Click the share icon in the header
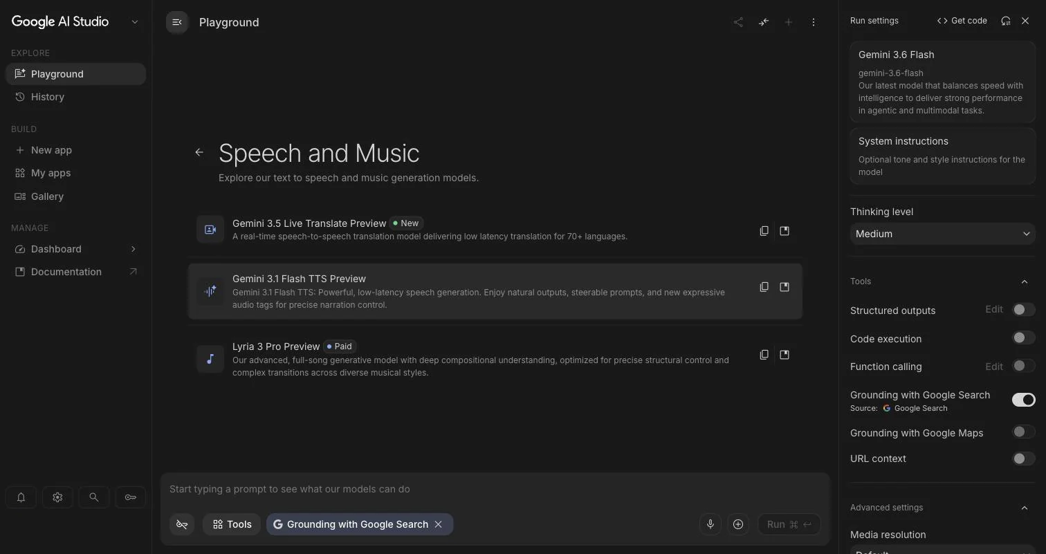The width and height of the screenshot is (1046, 554). coord(738,22)
